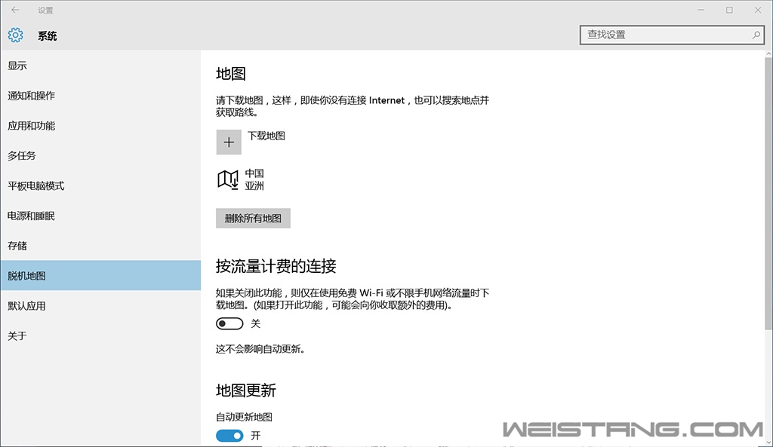Open the 存储 settings page
Viewport: 773px width, 447px height.
tap(17, 246)
